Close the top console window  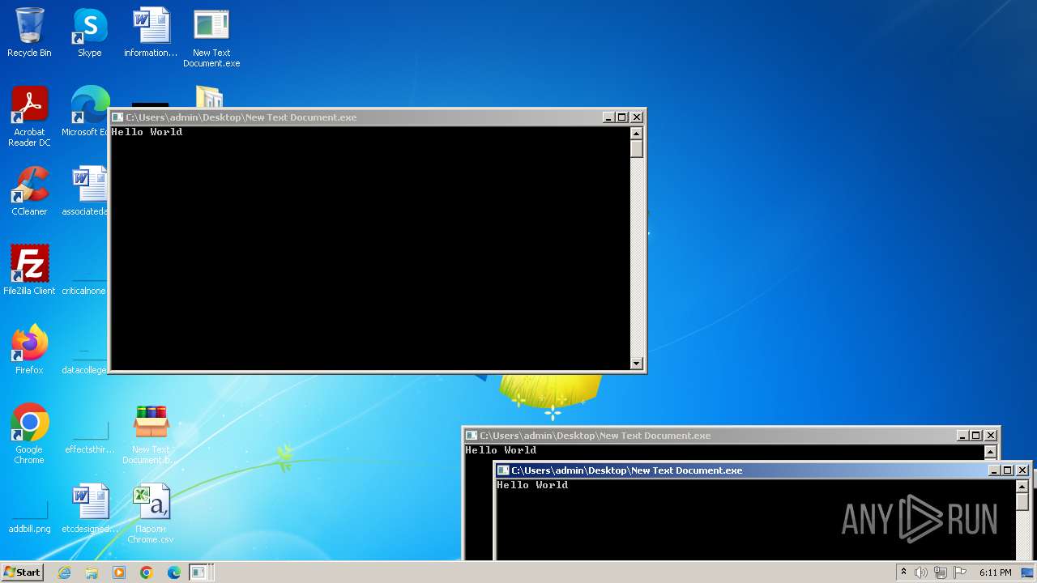coord(637,117)
